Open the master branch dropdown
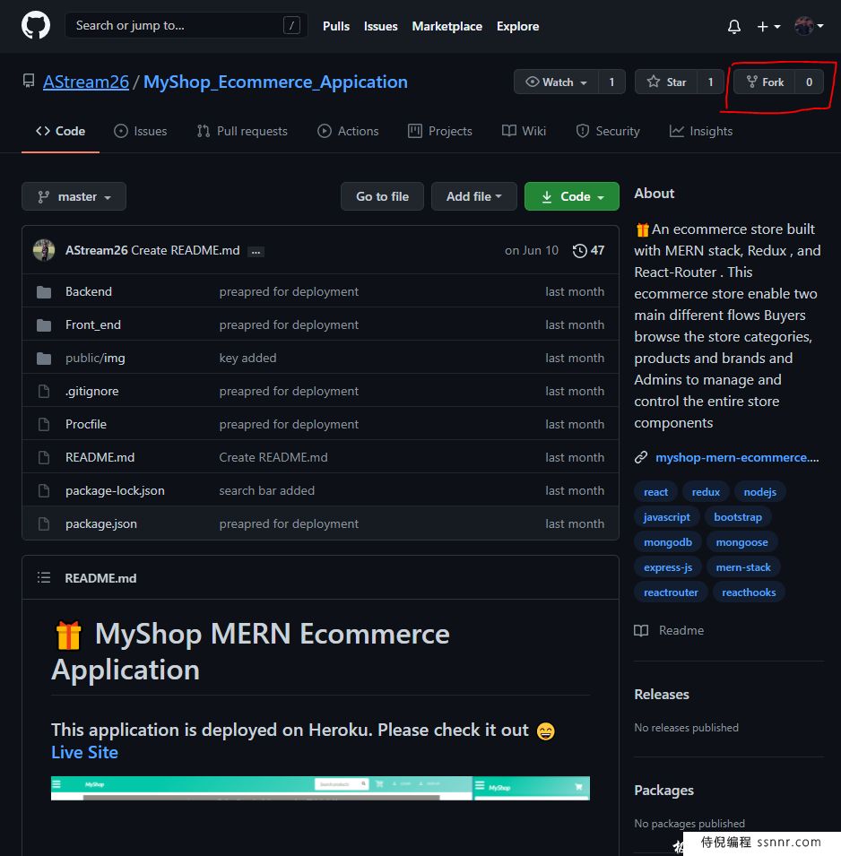The width and height of the screenshot is (841, 856). [74, 196]
